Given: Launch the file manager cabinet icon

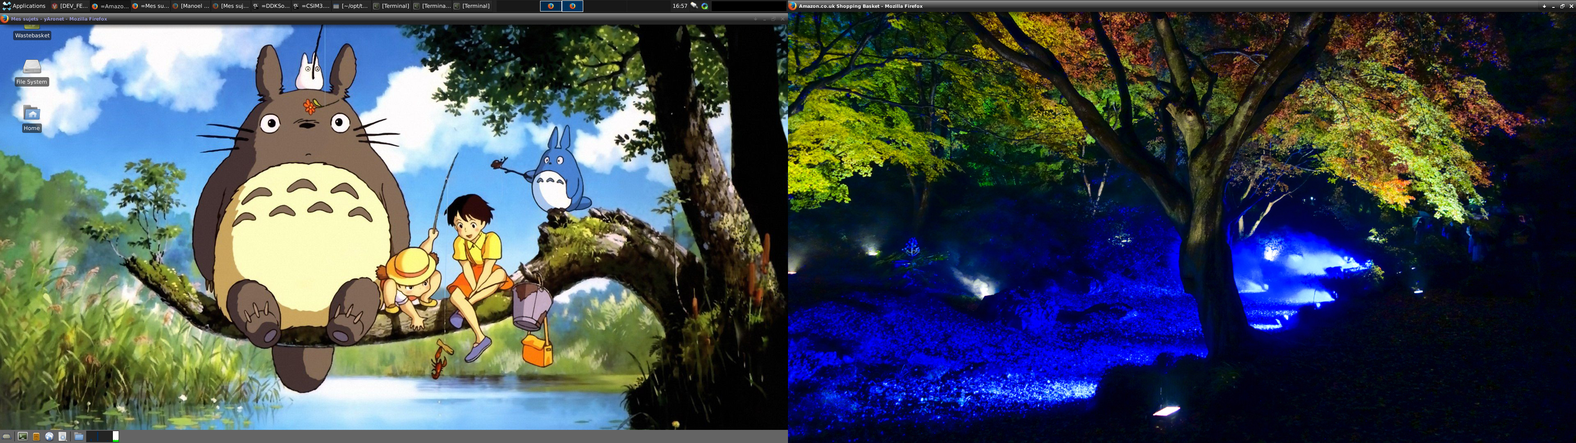Looking at the screenshot, I should (36, 436).
